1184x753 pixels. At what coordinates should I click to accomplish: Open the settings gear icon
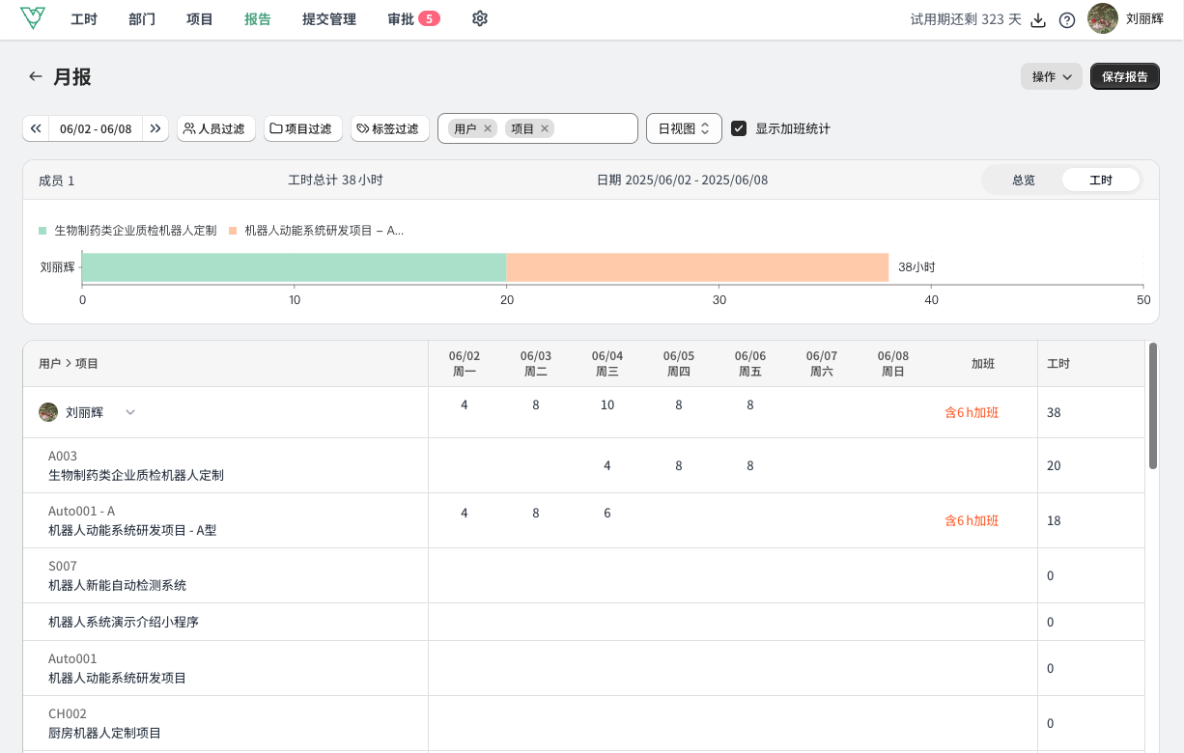coord(480,18)
